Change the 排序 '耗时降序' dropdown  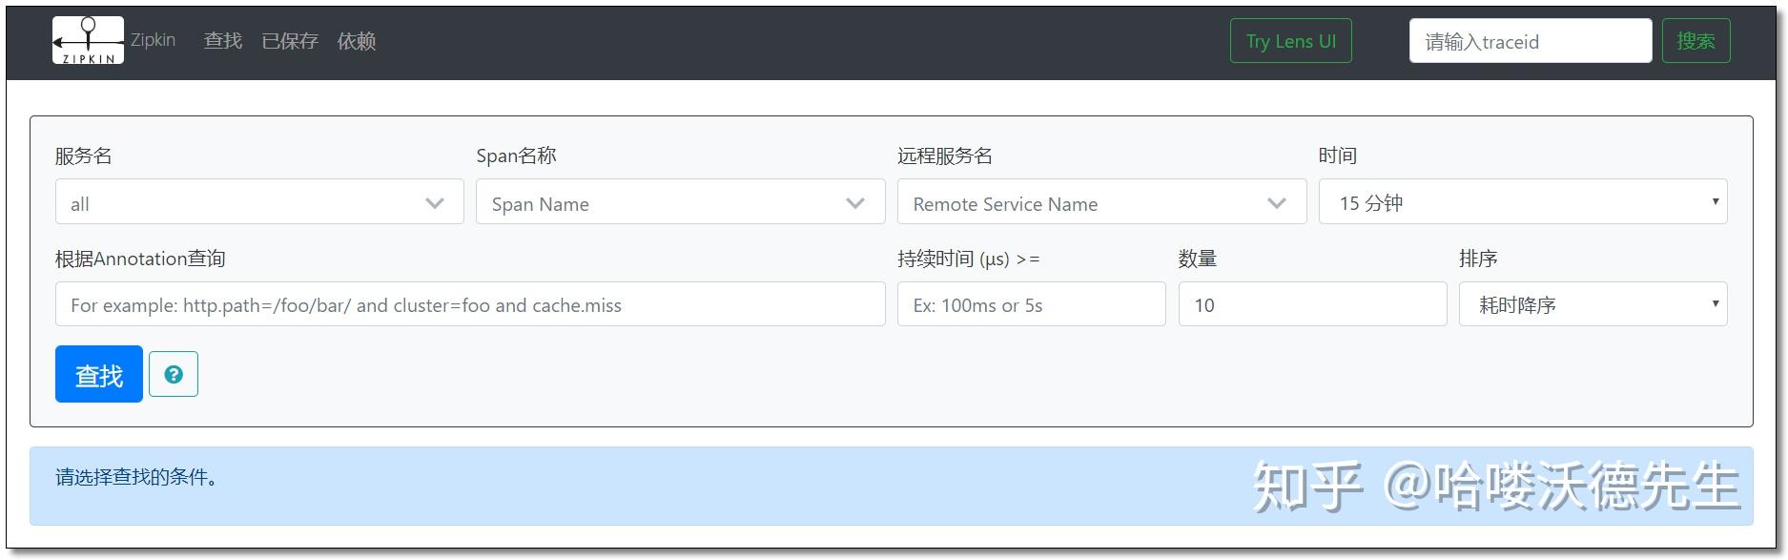(x=1592, y=304)
